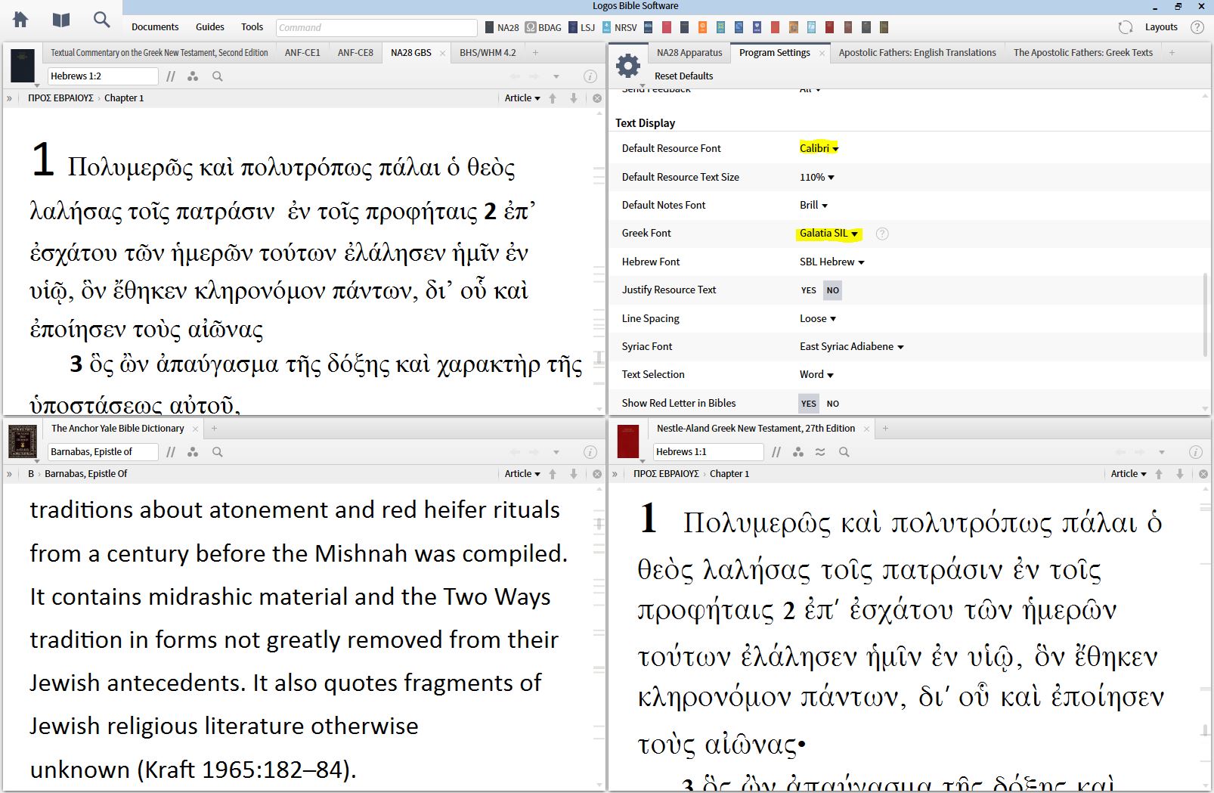Open the Search magnifier in main toolbar
Viewport: 1214px width, 793px height.
pyautogui.click(x=101, y=20)
